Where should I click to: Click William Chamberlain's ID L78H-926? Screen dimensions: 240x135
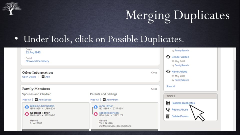[49, 108]
